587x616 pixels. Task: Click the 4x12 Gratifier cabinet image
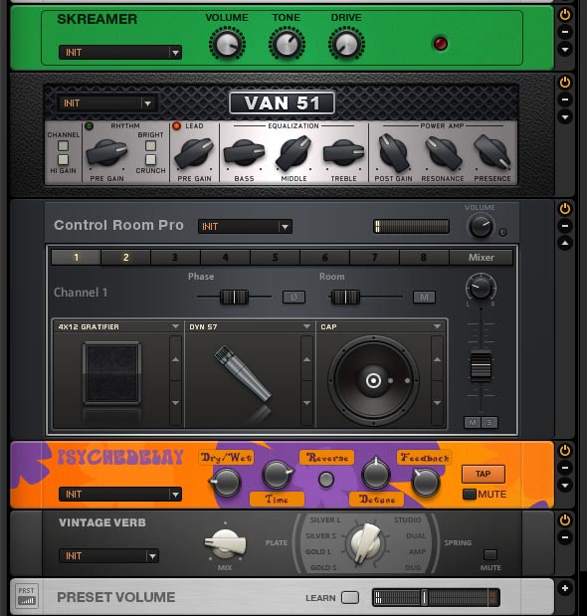click(x=111, y=373)
